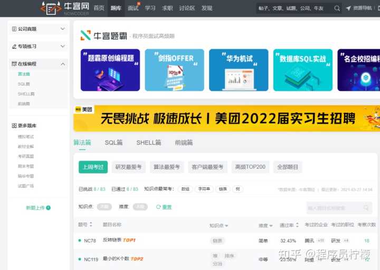Screen dimensions: 380x270
Task: Click the refresh circle icon next to 重置
Action: click(158, 207)
